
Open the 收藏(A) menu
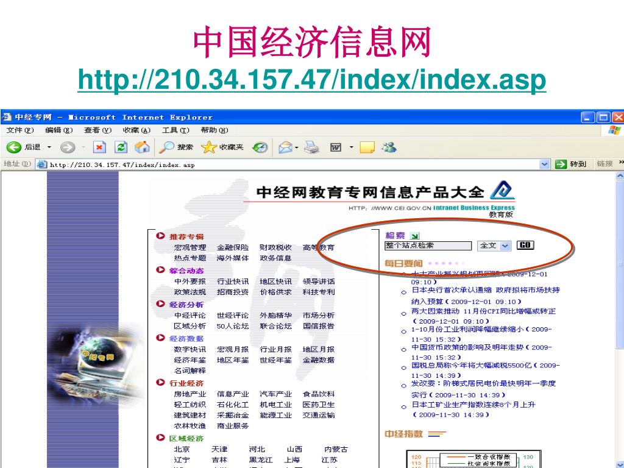pos(136,130)
